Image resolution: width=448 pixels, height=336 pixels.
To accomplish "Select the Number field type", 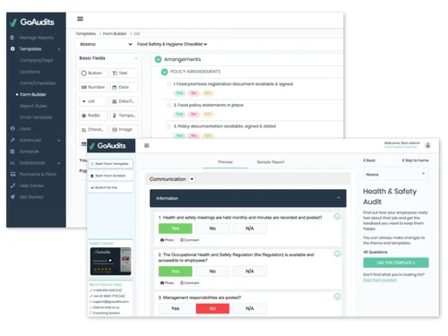I will pos(93,87).
